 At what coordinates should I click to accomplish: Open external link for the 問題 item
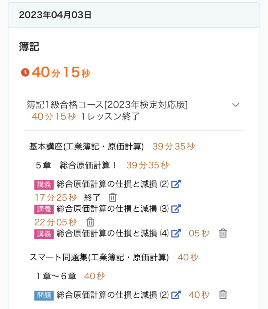point(176,295)
